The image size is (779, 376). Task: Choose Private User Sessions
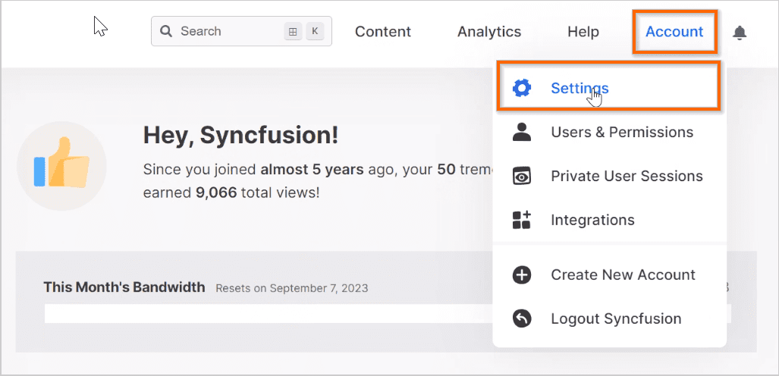coord(609,176)
